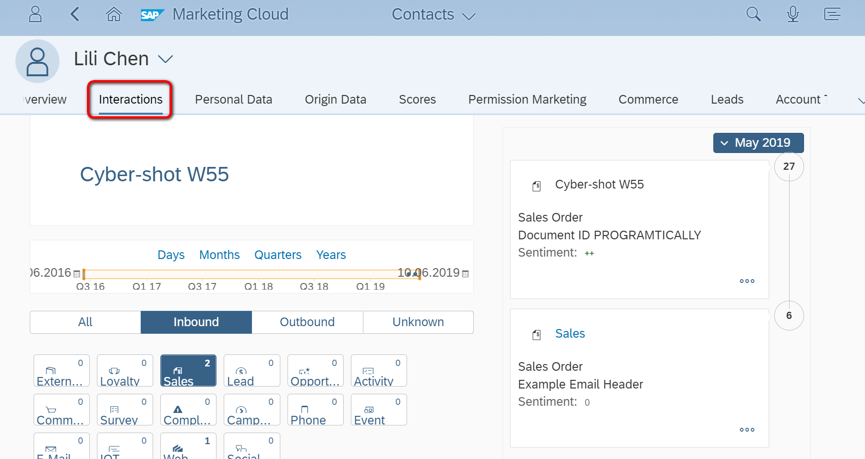Image resolution: width=865 pixels, height=459 pixels.
Task: Open the user profile icon in header
Action: tap(36, 14)
